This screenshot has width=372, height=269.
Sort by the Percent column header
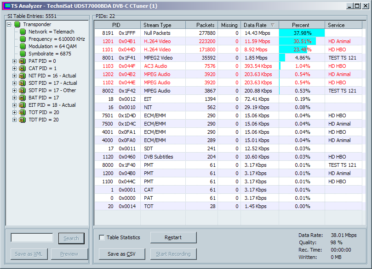coord(302,25)
